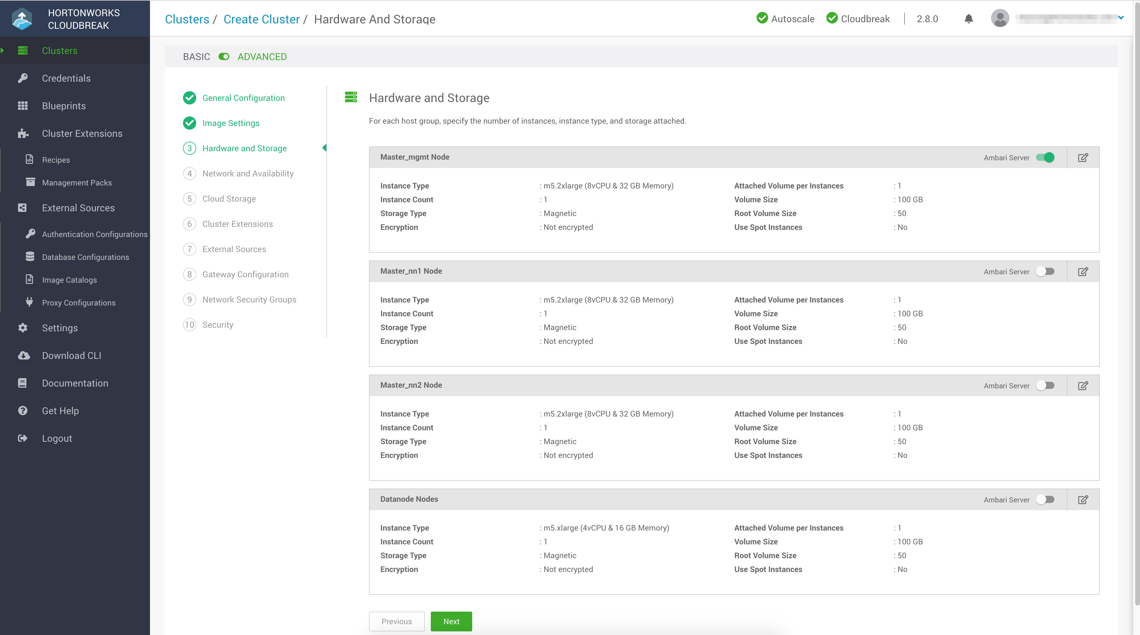Open the Recipes section
1140x635 pixels.
[56, 159]
